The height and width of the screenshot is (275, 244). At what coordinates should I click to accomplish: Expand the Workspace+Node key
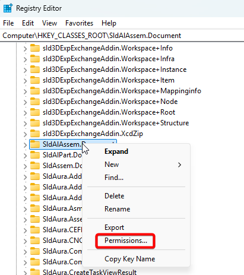(x=25, y=102)
